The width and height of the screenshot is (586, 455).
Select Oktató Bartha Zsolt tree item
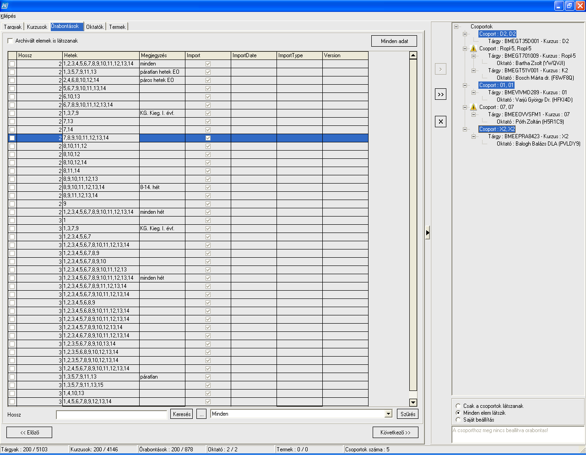tap(531, 63)
